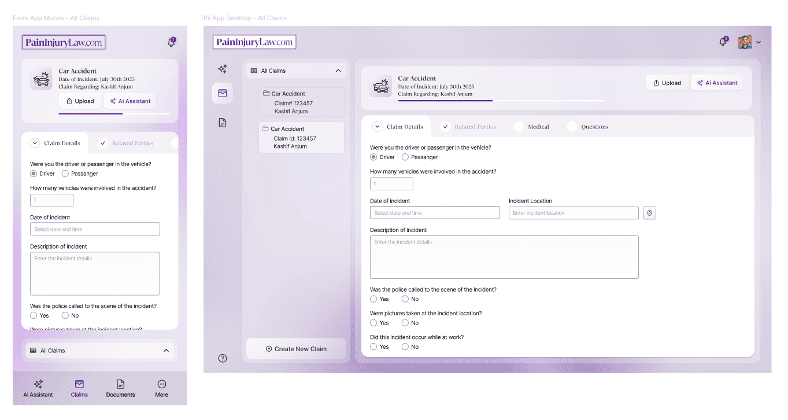The image size is (788, 420).
Task: Click the All Claims table icon in desktop panel
Action: coord(253,71)
